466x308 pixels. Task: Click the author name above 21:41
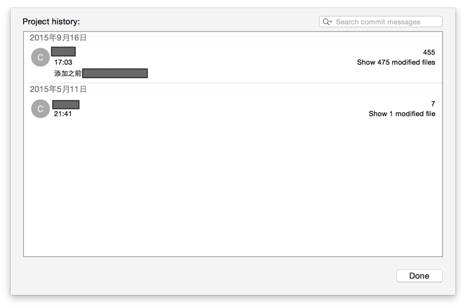66,104
